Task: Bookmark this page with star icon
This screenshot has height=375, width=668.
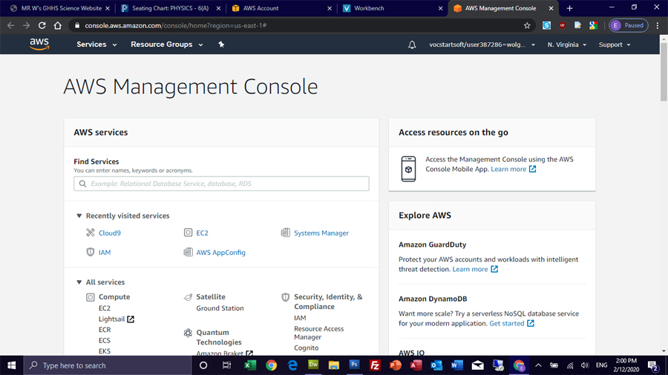Action: tap(527, 25)
